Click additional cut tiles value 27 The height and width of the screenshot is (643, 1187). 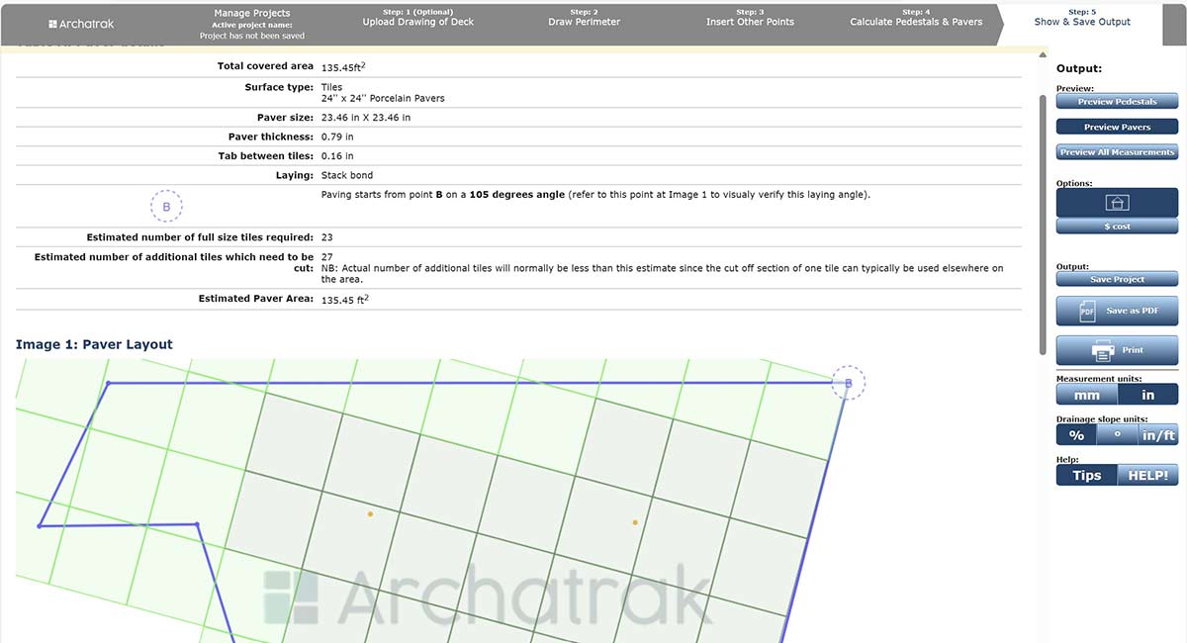[x=327, y=257]
